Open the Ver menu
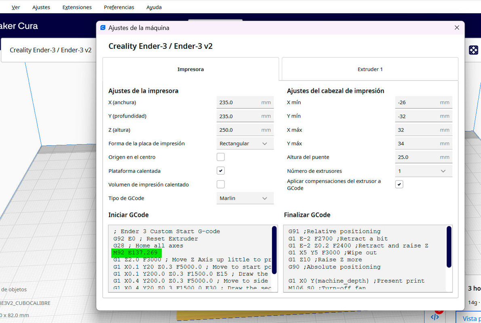This screenshot has height=323, width=481. (x=16, y=7)
